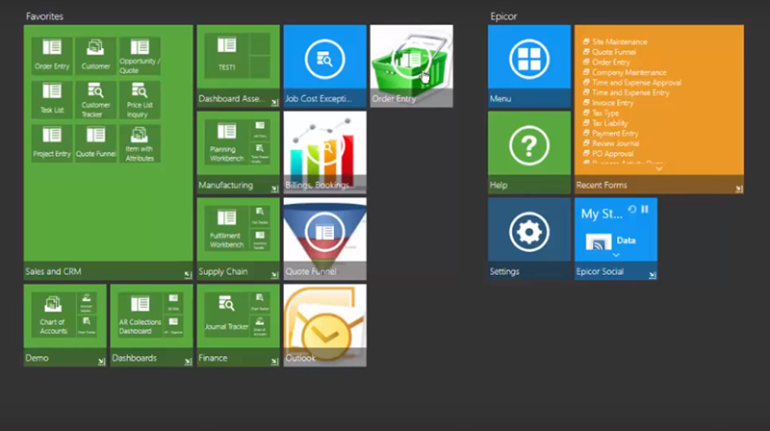Pause the Epicor Social feed

click(x=645, y=209)
